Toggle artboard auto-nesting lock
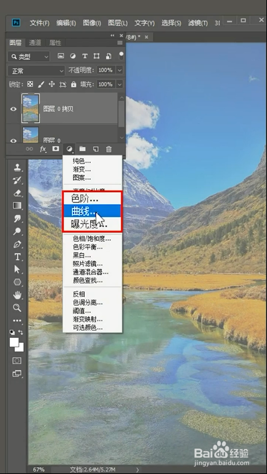 point(63,84)
